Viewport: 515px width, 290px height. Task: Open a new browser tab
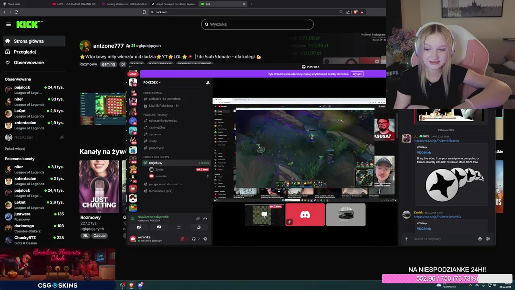click(x=251, y=4)
